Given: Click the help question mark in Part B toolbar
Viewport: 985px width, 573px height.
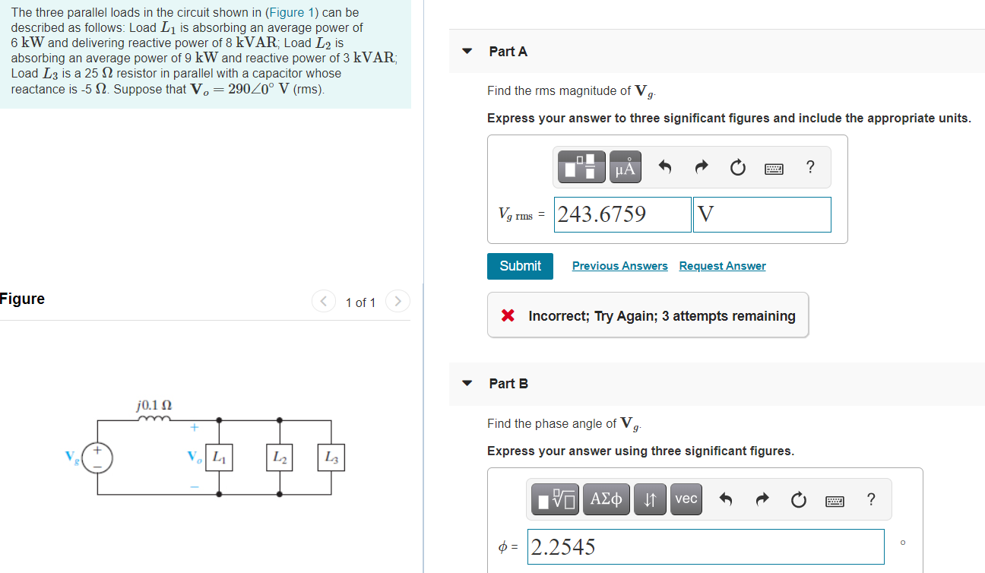Looking at the screenshot, I should (870, 499).
